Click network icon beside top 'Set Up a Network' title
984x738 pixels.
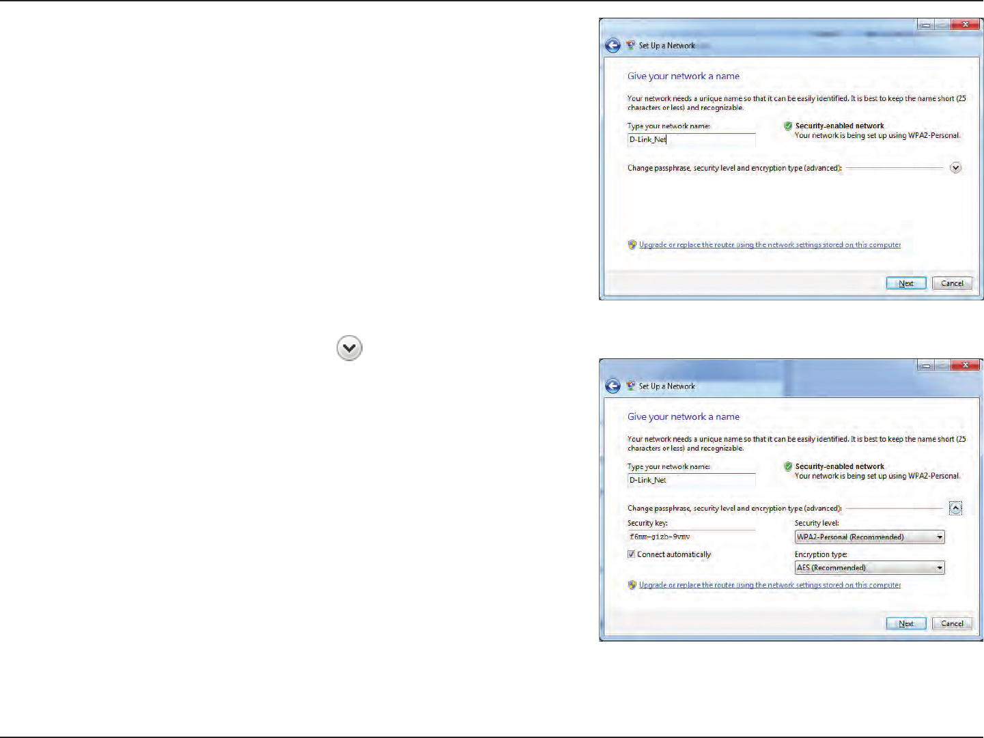click(x=631, y=46)
